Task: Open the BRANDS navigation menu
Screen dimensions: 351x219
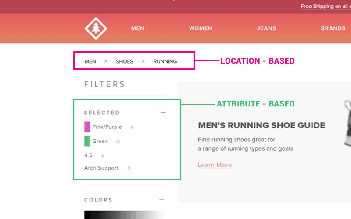Action: tap(333, 28)
